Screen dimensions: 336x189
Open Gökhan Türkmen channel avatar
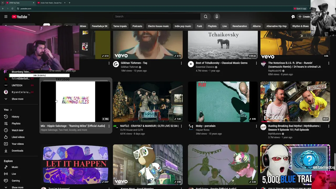(116, 64)
